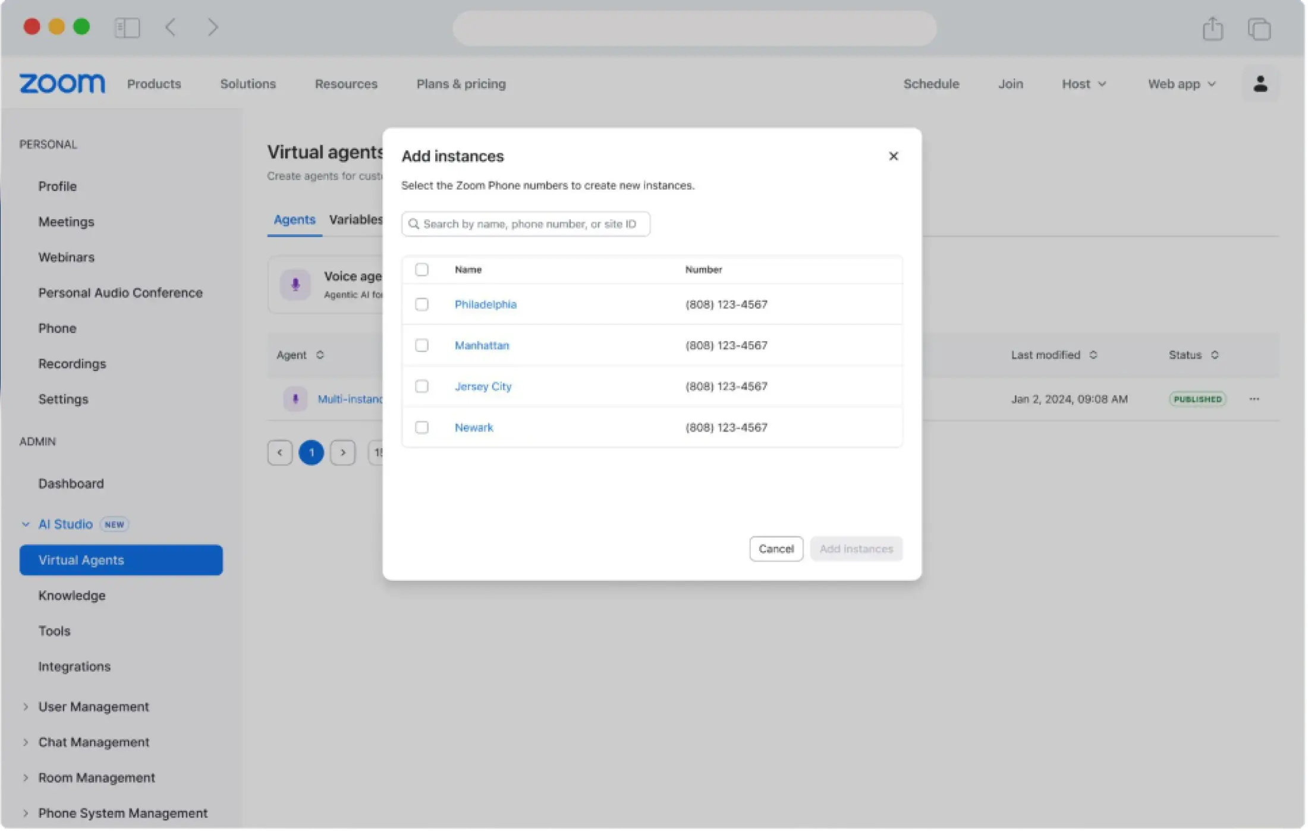Image resolution: width=1308 pixels, height=831 pixels.
Task: Open the Newark link
Action: (x=474, y=427)
